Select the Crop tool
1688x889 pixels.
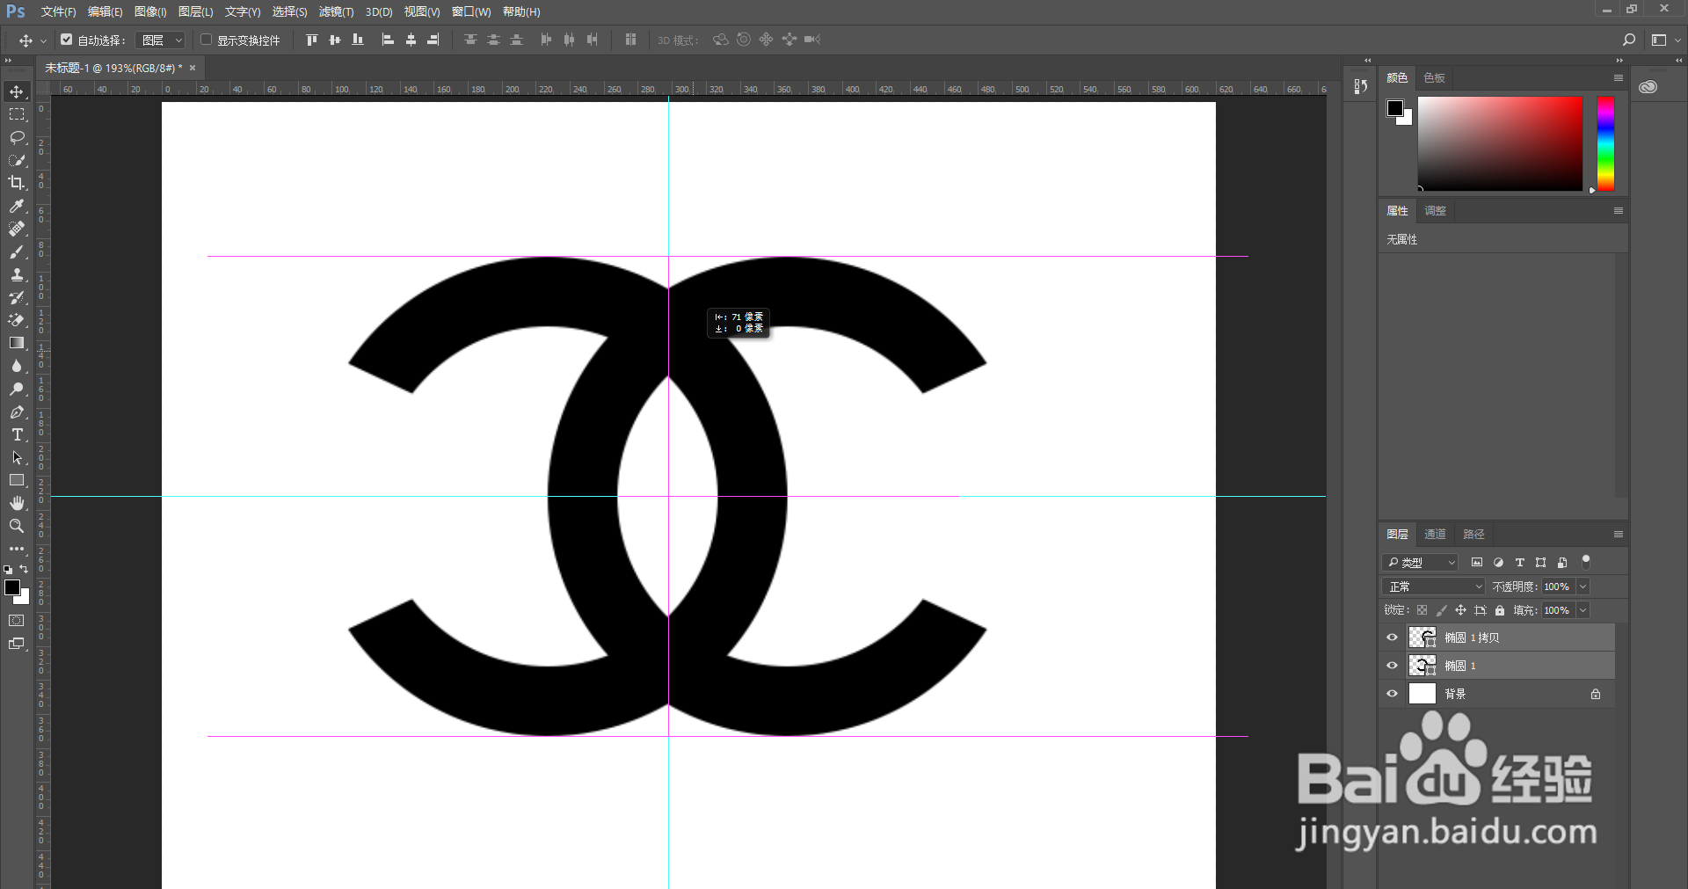(17, 183)
